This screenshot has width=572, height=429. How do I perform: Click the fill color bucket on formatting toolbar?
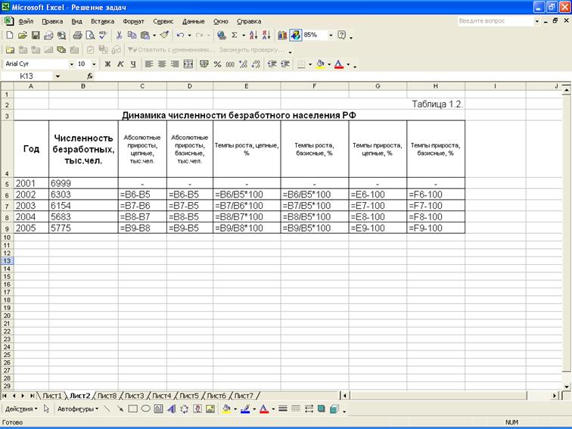tap(320, 64)
